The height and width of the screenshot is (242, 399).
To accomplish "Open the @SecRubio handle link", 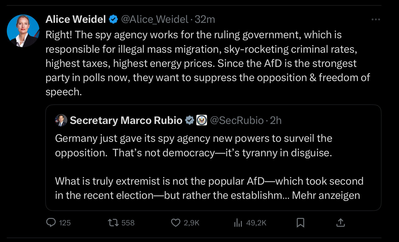I will 237,120.
